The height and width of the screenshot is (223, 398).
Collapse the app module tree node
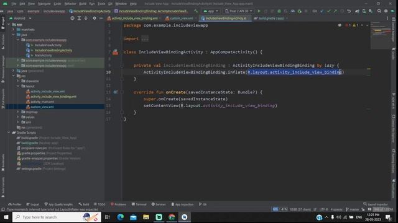pos(9,25)
